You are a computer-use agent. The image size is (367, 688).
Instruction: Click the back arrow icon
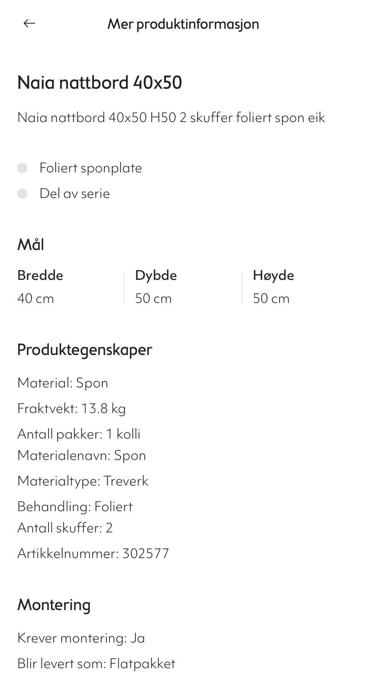pos(29,23)
